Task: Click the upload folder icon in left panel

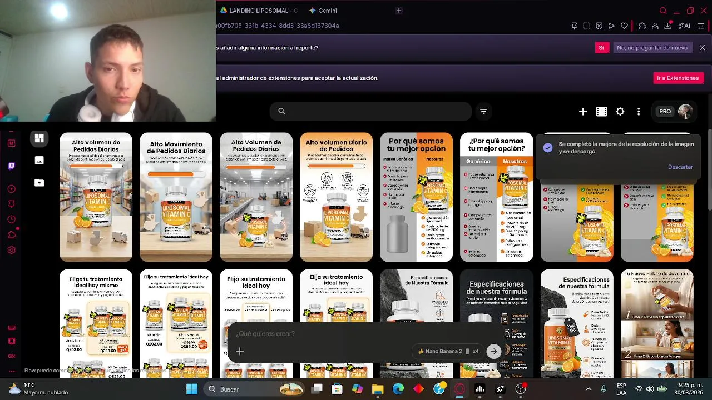Action: 39,183
